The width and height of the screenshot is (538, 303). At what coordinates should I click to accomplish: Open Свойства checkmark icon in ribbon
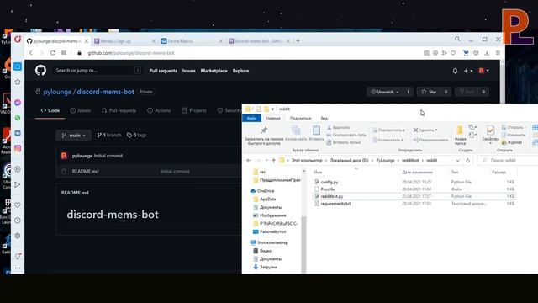point(490,131)
